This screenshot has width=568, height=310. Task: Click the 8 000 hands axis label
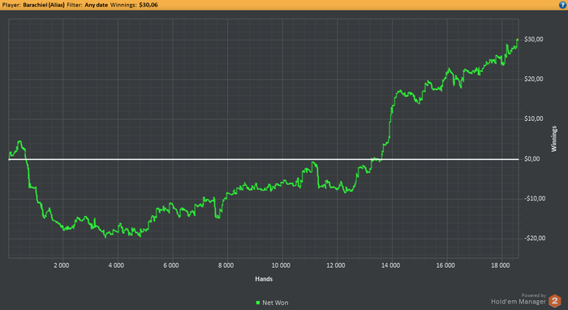(226, 265)
